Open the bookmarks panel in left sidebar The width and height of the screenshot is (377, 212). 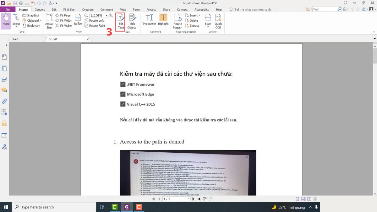click(4, 57)
